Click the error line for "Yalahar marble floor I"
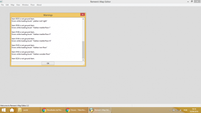The width and height of the screenshot is (201, 113). [x=31, y=28]
